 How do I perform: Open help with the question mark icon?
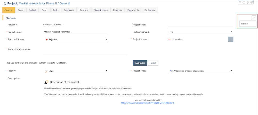point(251,2)
